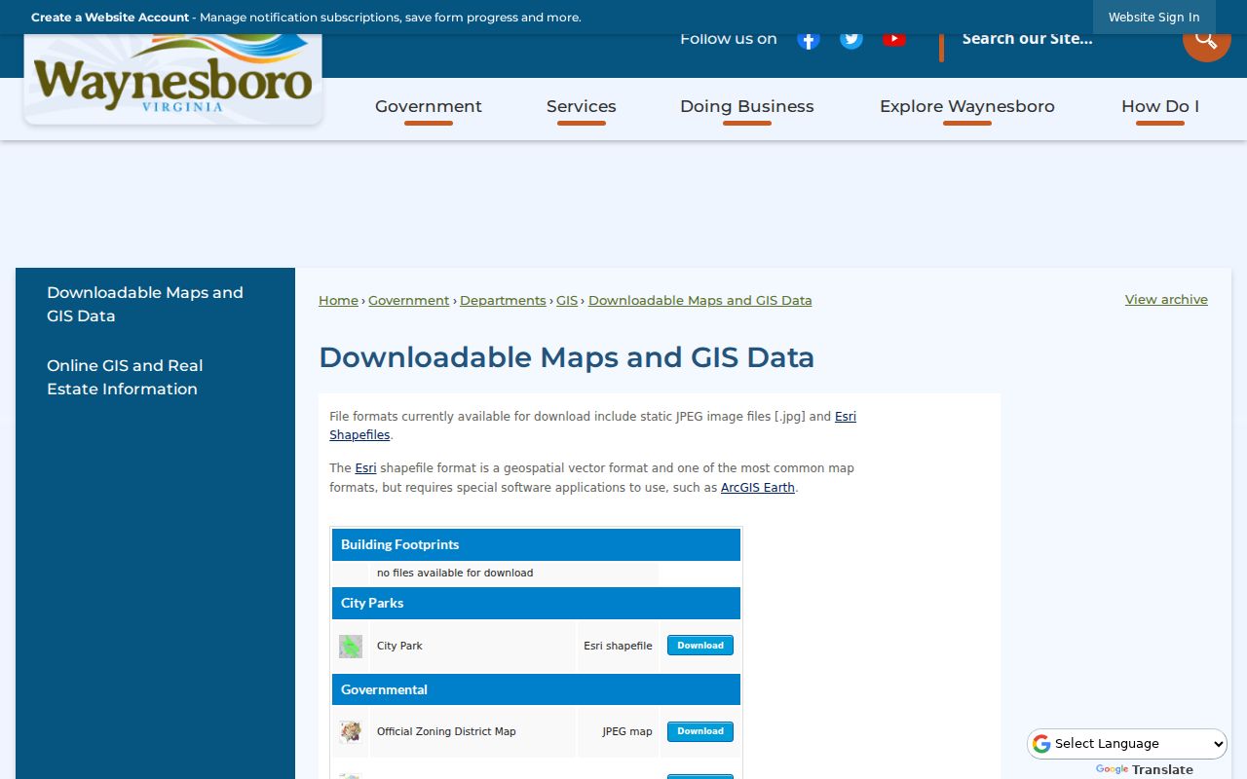1247x779 pixels.
Task: Go to Departments breadcrumb link
Action: tap(503, 301)
